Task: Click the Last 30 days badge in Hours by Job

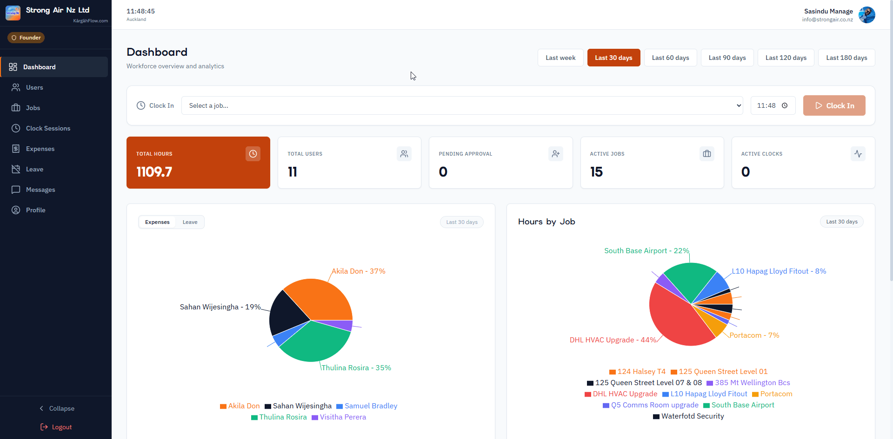Action: (x=842, y=222)
